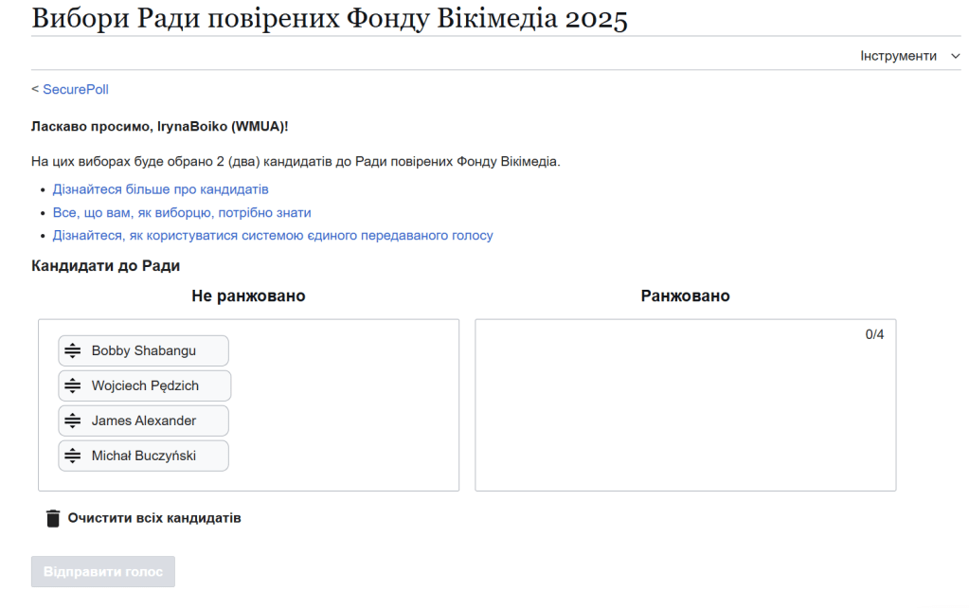Go back via the SecurePoll link
The width and height of the screenshot is (969, 608).
pos(76,89)
